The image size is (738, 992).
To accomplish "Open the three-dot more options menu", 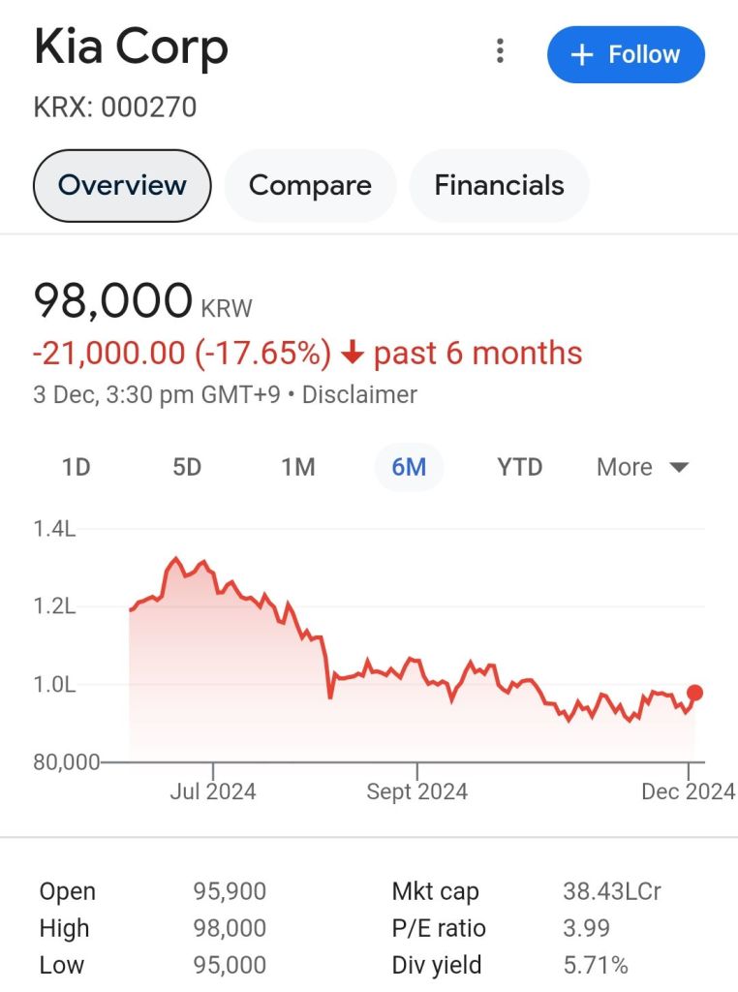I will [x=500, y=51].
